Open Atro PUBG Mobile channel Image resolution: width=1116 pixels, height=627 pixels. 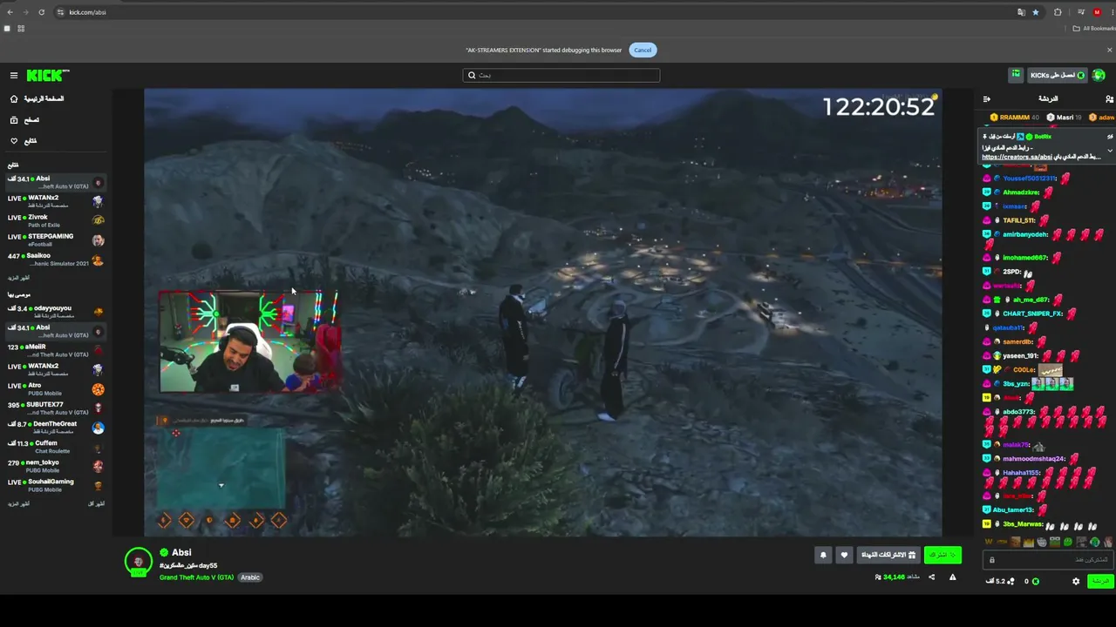coord(56,389)
